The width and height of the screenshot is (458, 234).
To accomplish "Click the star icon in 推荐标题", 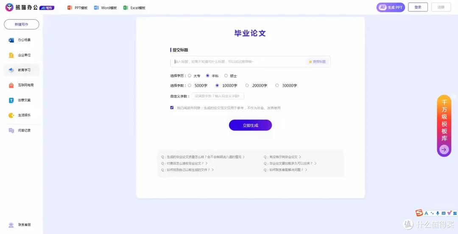I will point(310,61).
